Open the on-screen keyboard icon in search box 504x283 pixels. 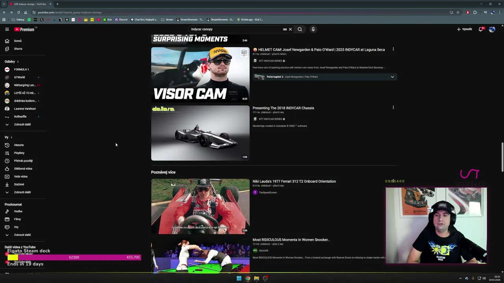click(285, 29)
